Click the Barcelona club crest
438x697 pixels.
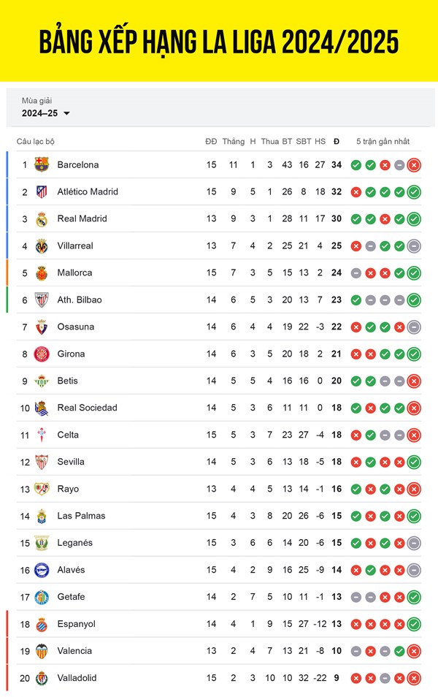pos(42,164)
